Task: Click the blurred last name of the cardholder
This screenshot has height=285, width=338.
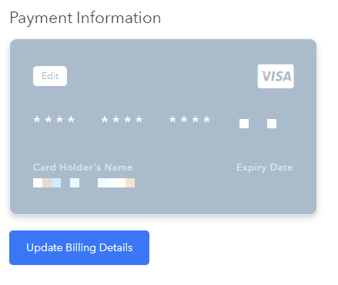Action: tap(116, 183)
